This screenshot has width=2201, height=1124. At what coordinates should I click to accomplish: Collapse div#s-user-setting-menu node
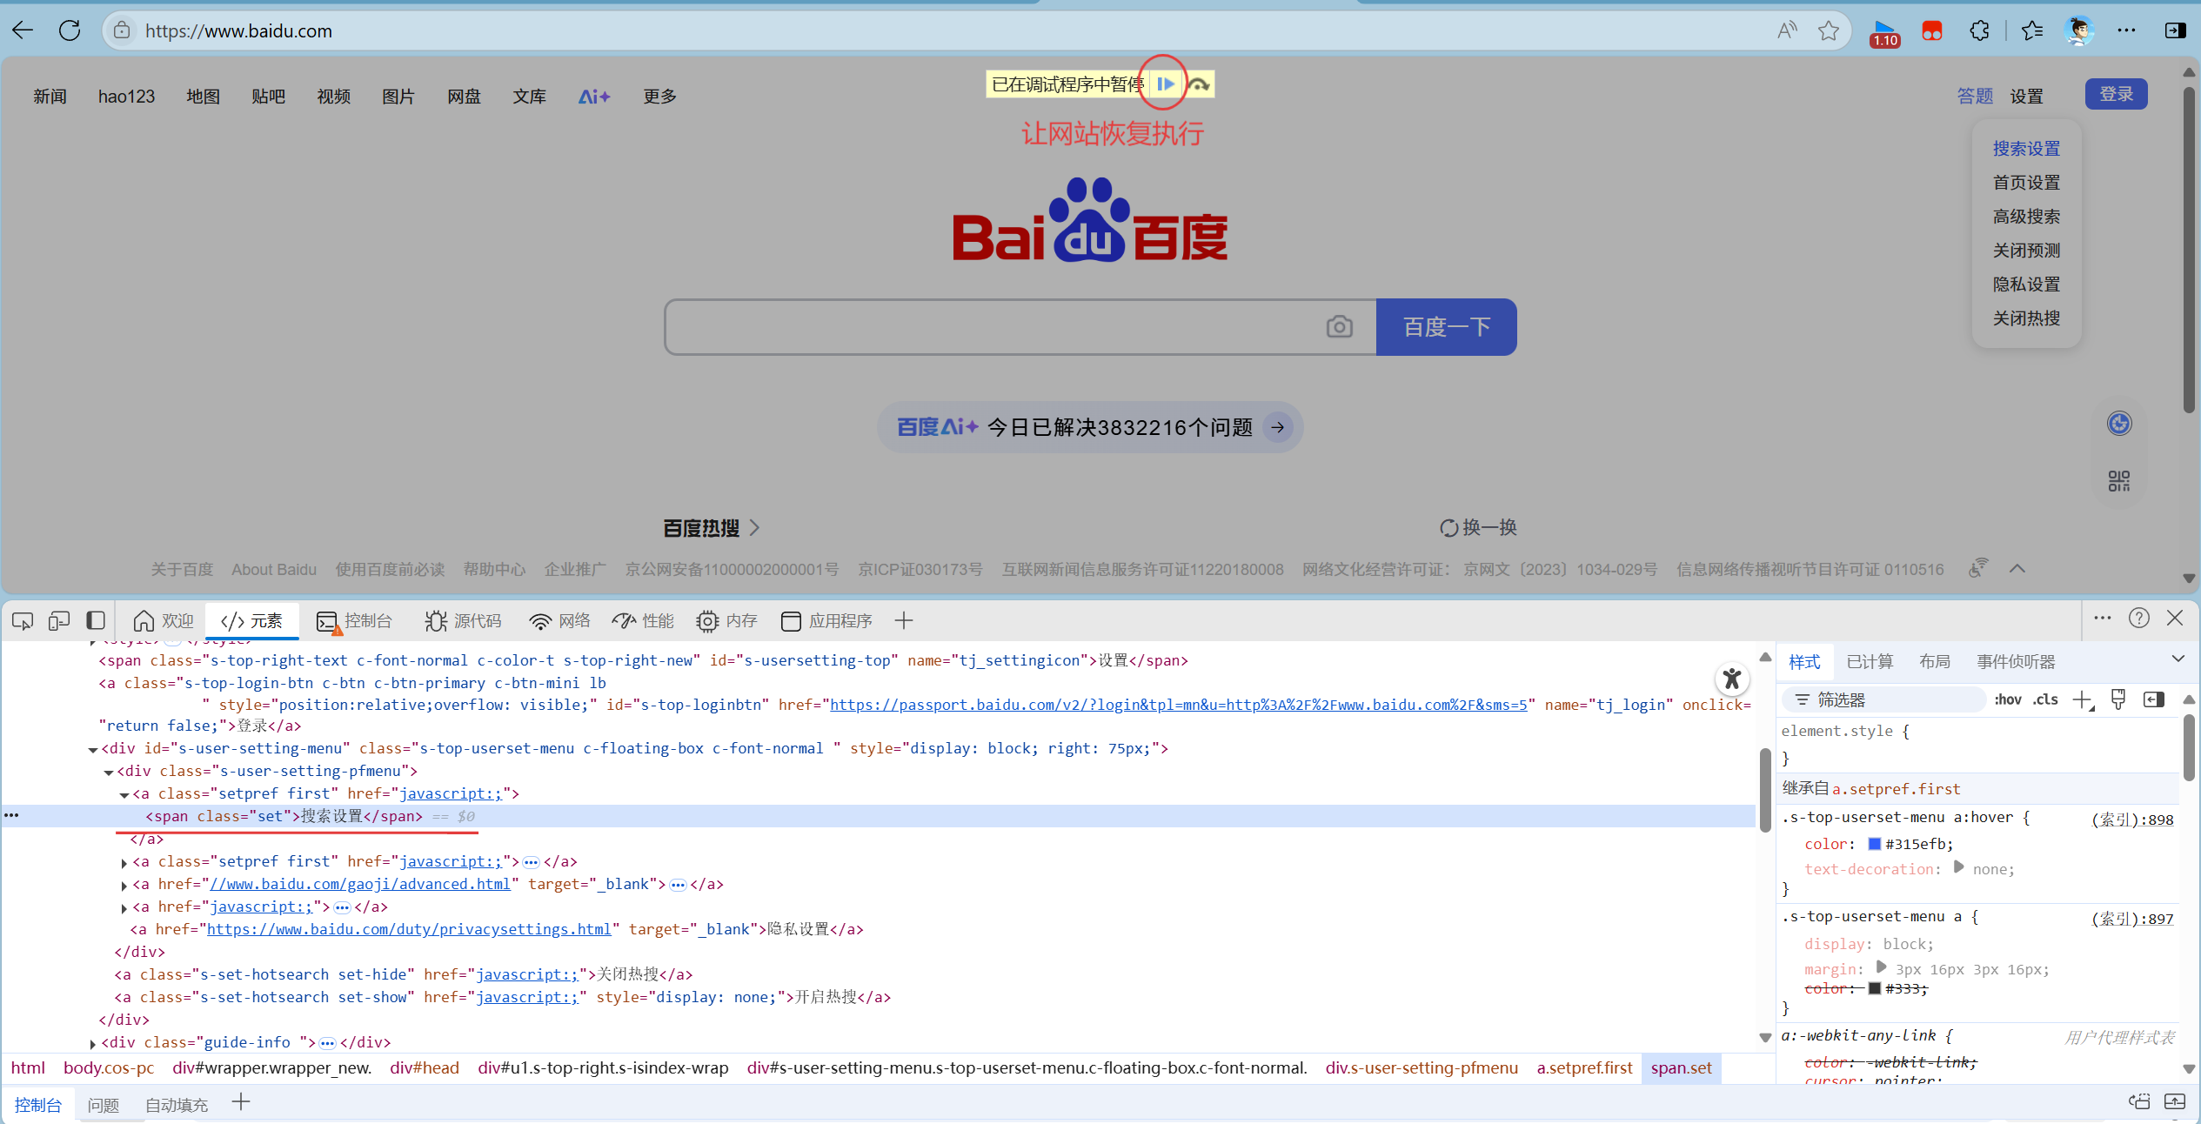coord(93,749)
